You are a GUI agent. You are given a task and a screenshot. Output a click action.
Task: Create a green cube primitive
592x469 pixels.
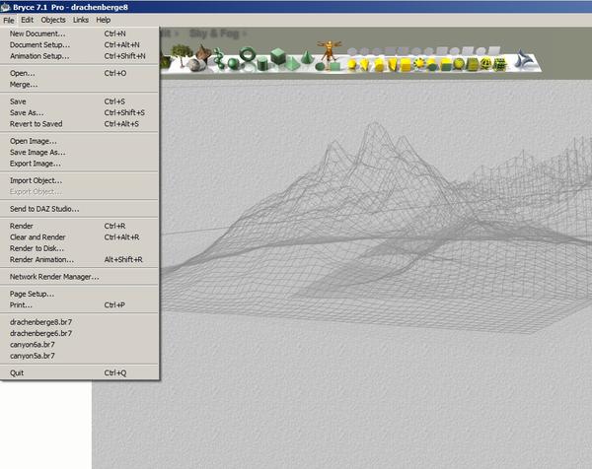(278, 56)
